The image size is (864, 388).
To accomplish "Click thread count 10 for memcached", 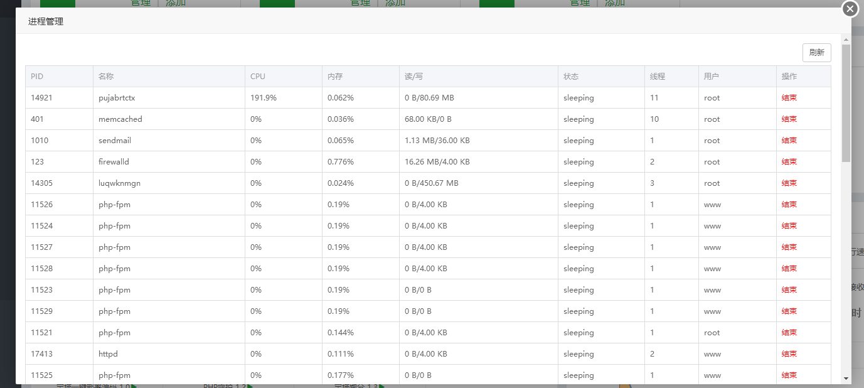I will [654, 119].
